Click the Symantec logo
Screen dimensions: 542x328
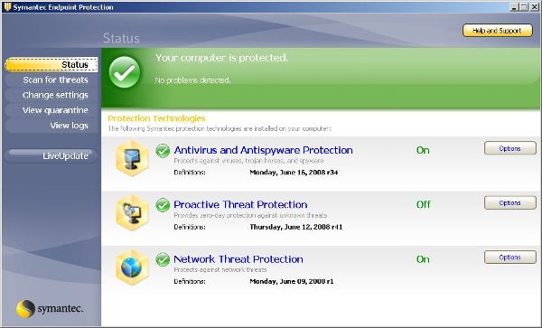50,308
